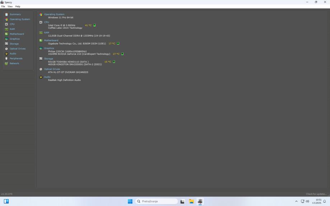This screenshot has width=330, height=206.
Task: Click the Summary clipboard icon in sidebar
Action: pyautogui.click(x=6, y=14)
